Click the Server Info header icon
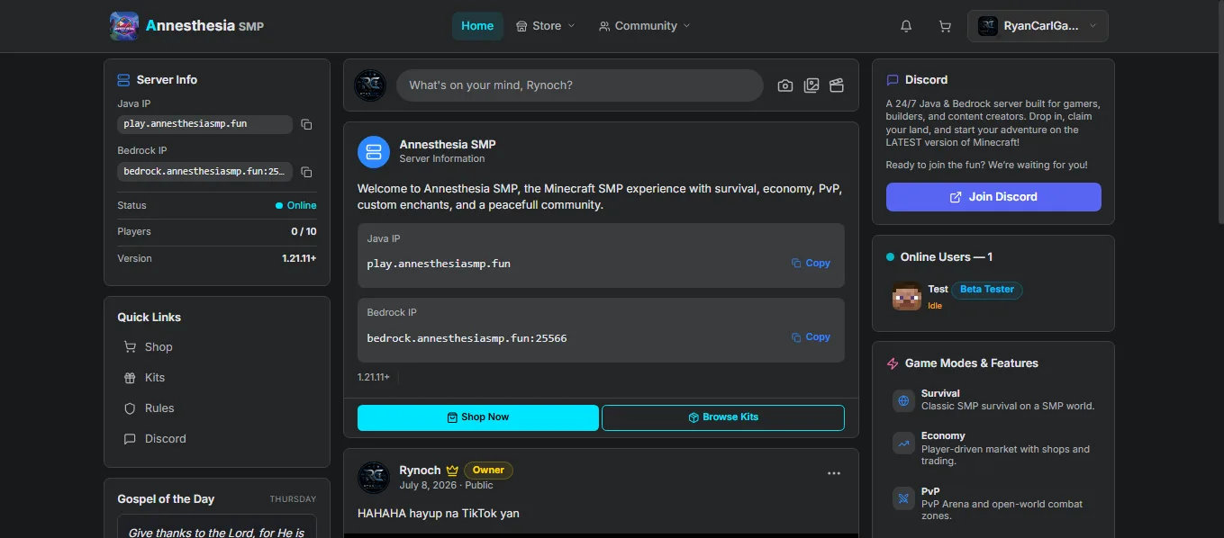1224x538 pixels. [x=123, y=80]
